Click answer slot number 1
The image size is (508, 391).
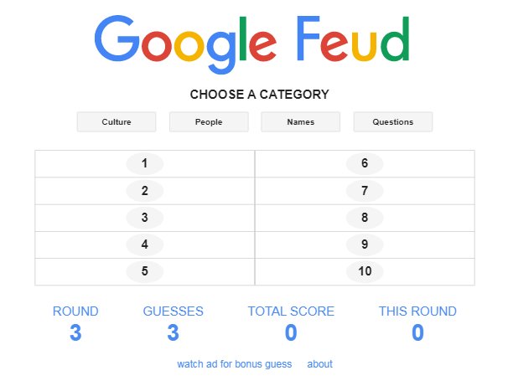point(144,164)
